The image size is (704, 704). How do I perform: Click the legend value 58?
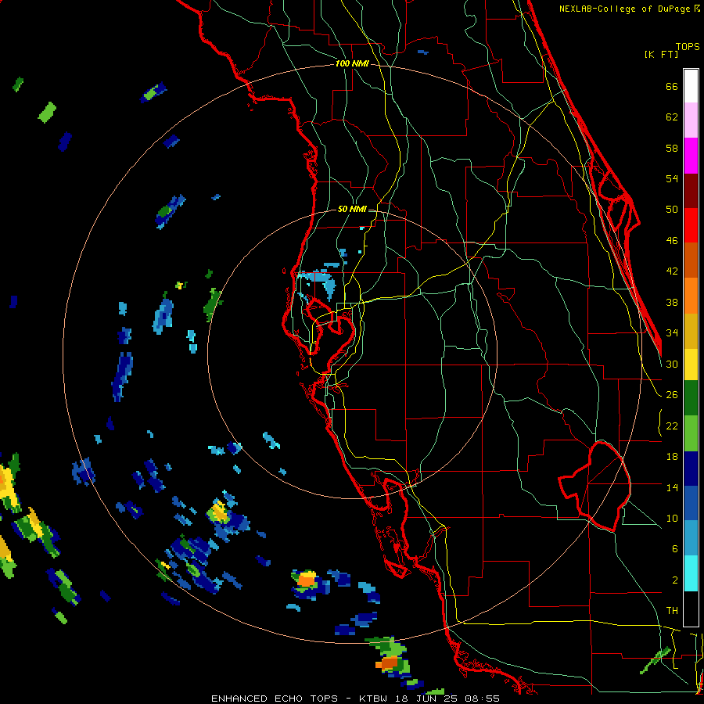[672, 148]
